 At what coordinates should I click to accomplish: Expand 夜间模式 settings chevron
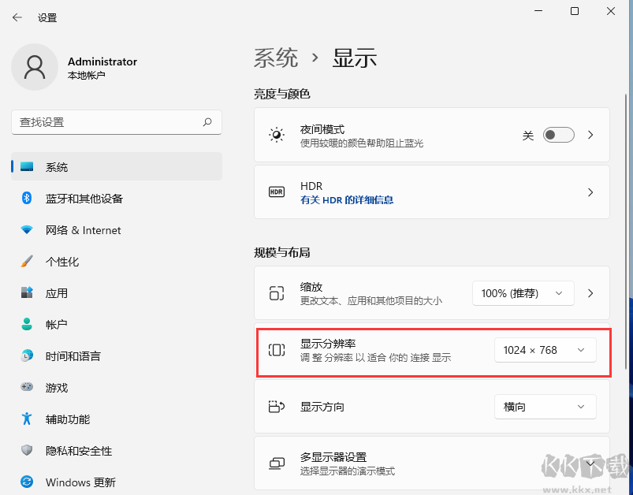(x=590, y=135)
